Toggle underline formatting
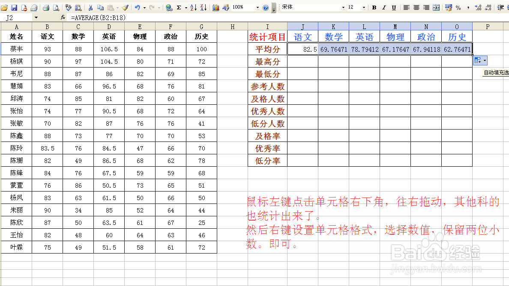 coord(393,8)
